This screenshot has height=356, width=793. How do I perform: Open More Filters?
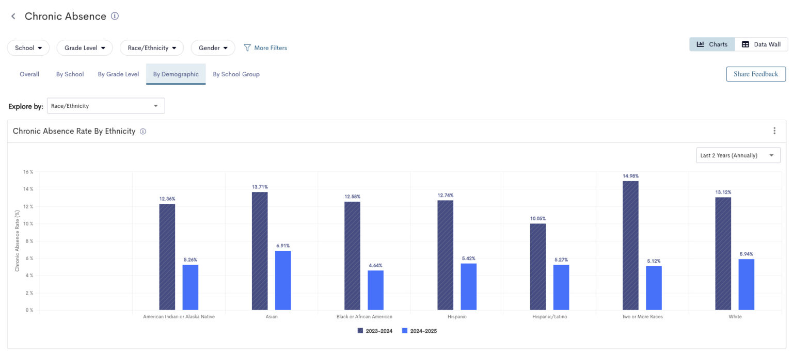pos(271,47)
